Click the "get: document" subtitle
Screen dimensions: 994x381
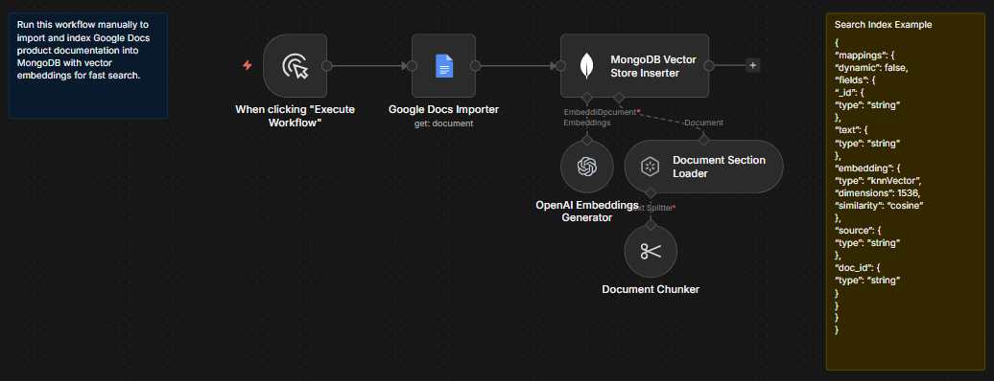tap(443, 123)
